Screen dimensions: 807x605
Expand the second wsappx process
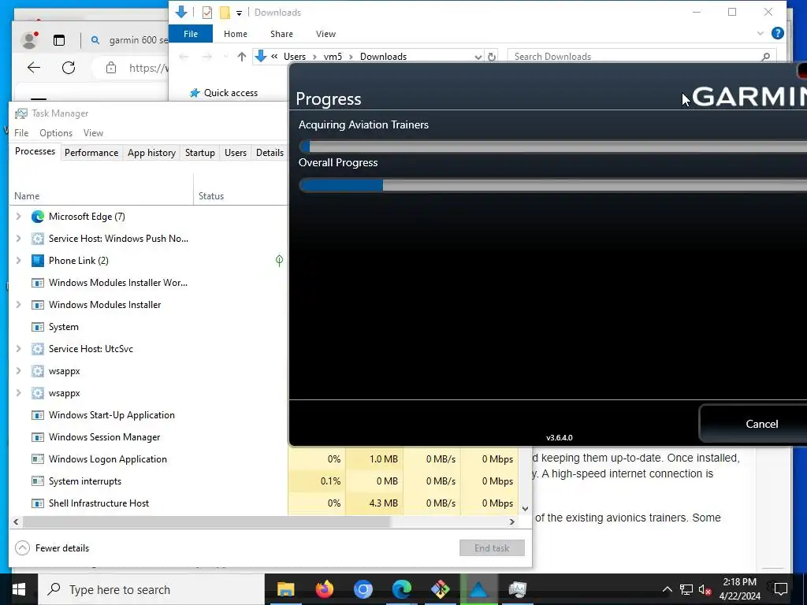click(19, 393)
